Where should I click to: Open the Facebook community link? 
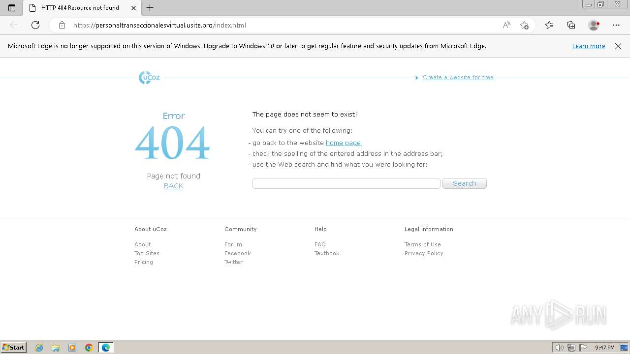[238, 253]
